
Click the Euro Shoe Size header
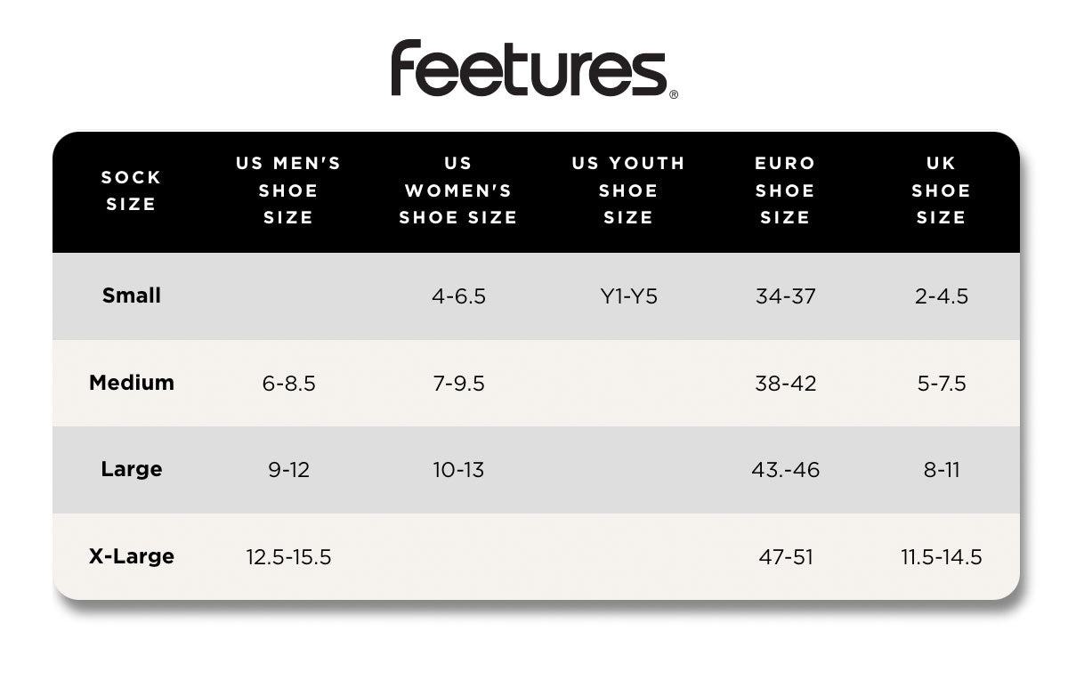(785, 190)
